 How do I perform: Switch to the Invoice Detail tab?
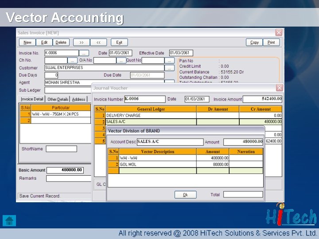point(32,99)
